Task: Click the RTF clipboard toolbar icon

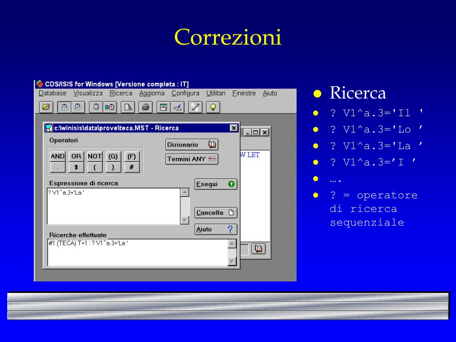Action: (78, 107)
